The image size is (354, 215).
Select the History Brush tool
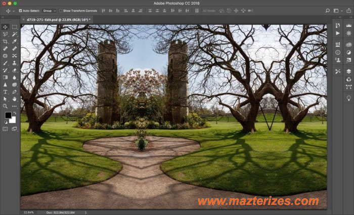[x=5, y=70]
